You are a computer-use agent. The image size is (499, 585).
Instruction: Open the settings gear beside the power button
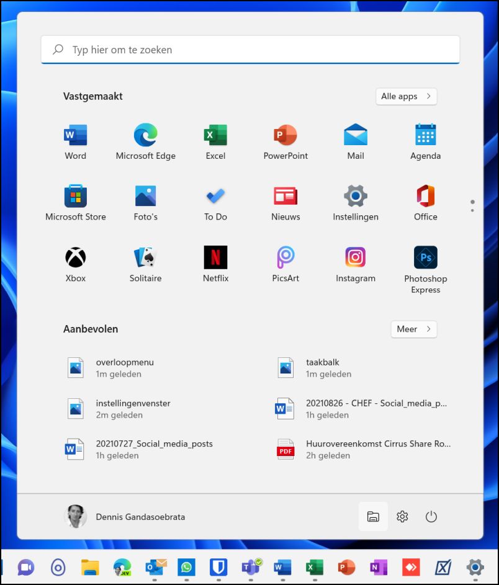[x=402, y=517]
